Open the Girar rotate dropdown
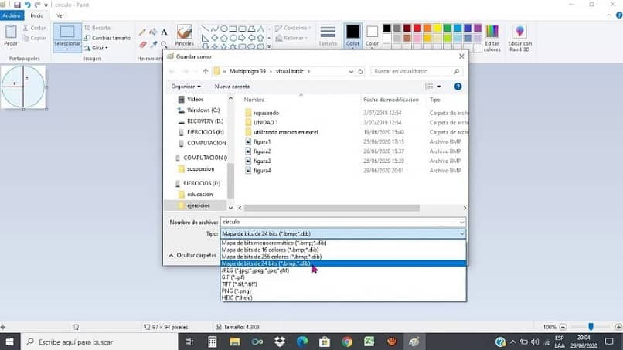Viewport: 623px width, 350px height. pyautogui.click(x=96, y=48)
